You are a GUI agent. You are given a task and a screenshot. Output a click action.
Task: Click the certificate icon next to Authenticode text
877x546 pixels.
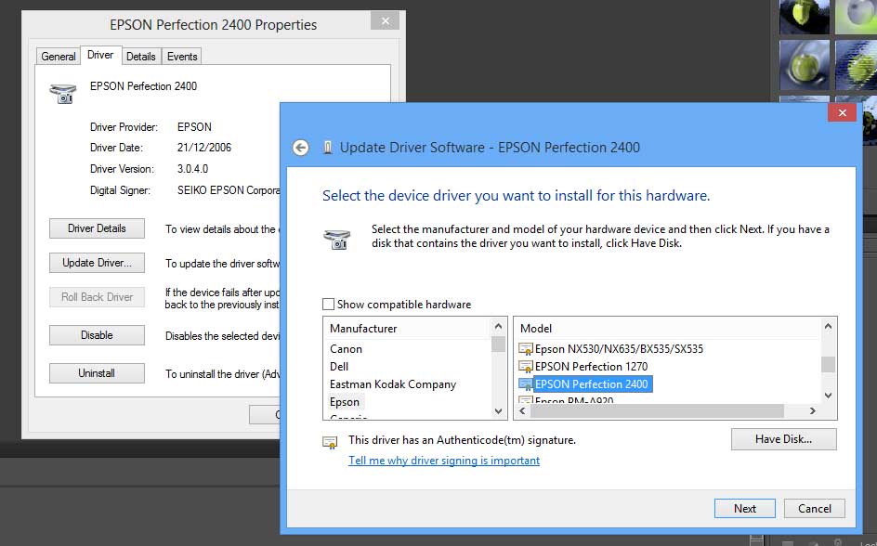point(330,441)
